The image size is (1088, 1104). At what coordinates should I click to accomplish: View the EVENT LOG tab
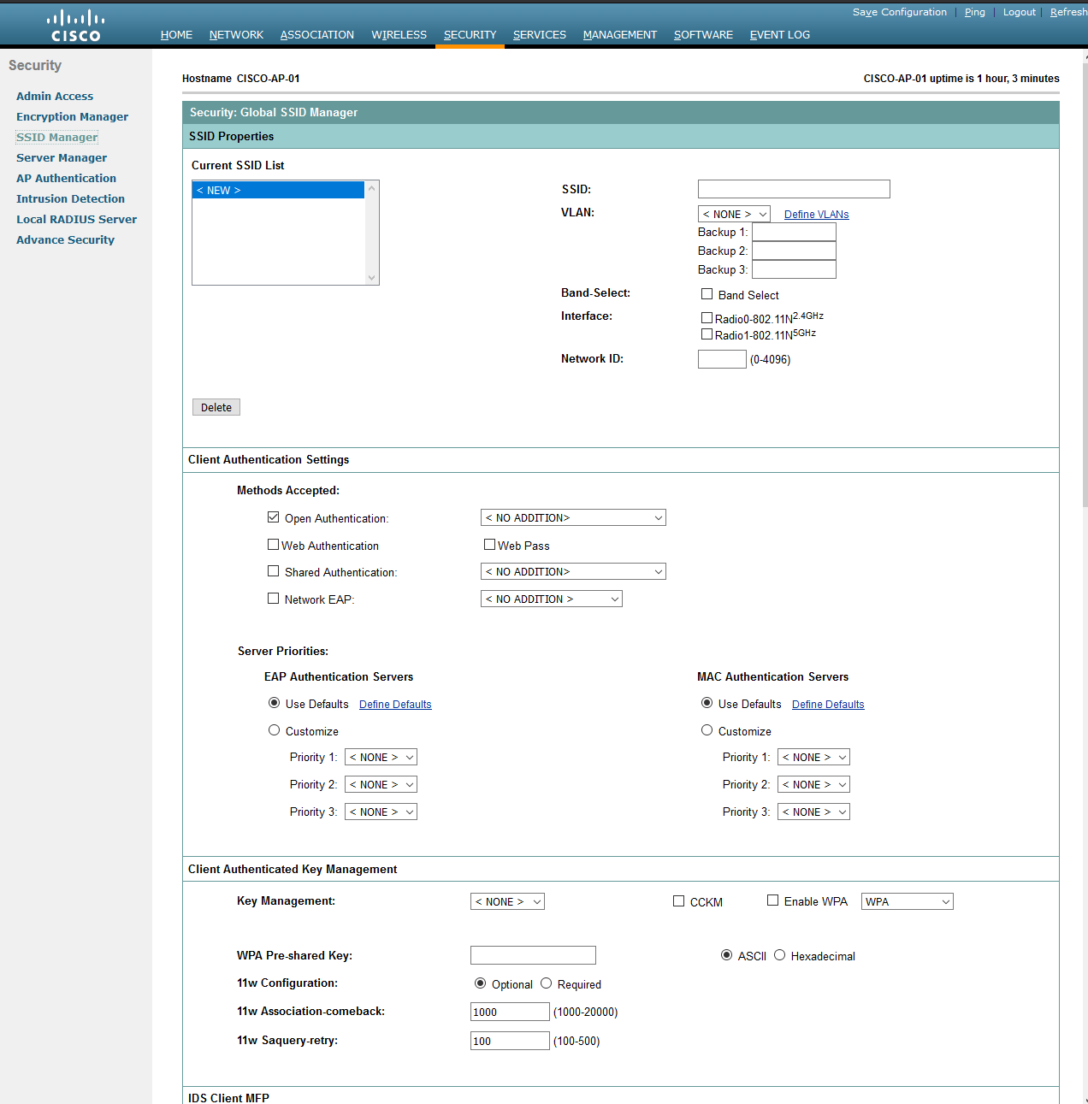tap(779, 35)
